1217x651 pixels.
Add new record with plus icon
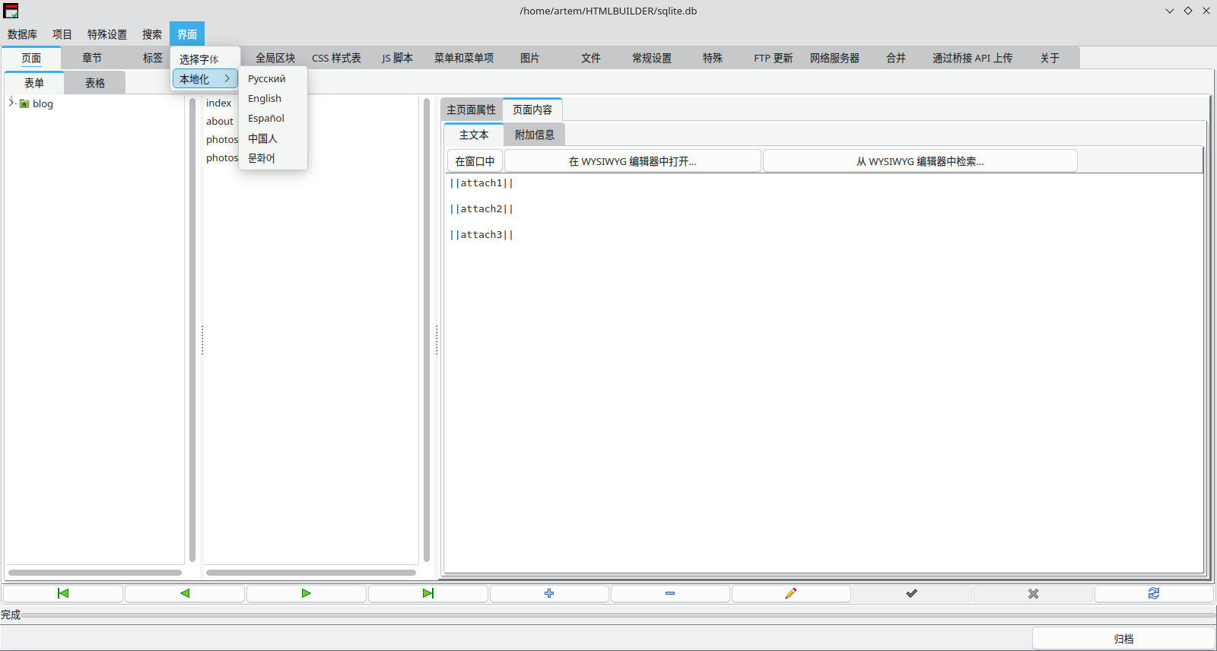click(x=549, y=593)
